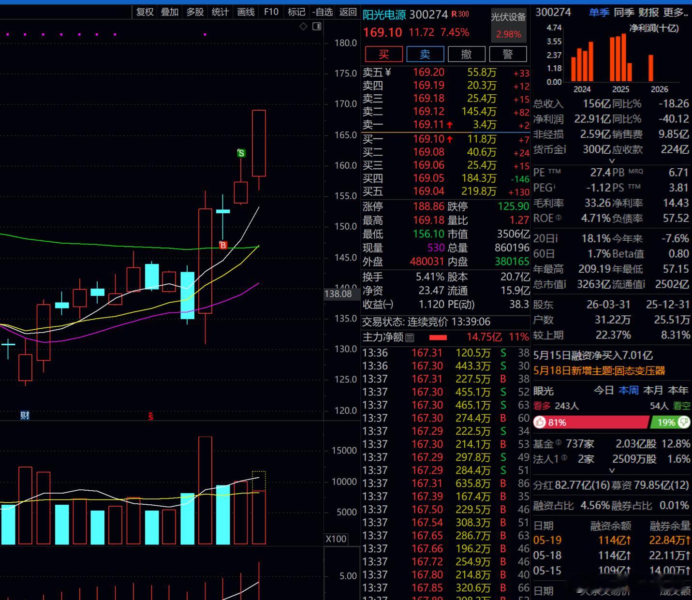Toggle the side panel layout icon
The image size is (692, 600).
[x=317, y=27]
